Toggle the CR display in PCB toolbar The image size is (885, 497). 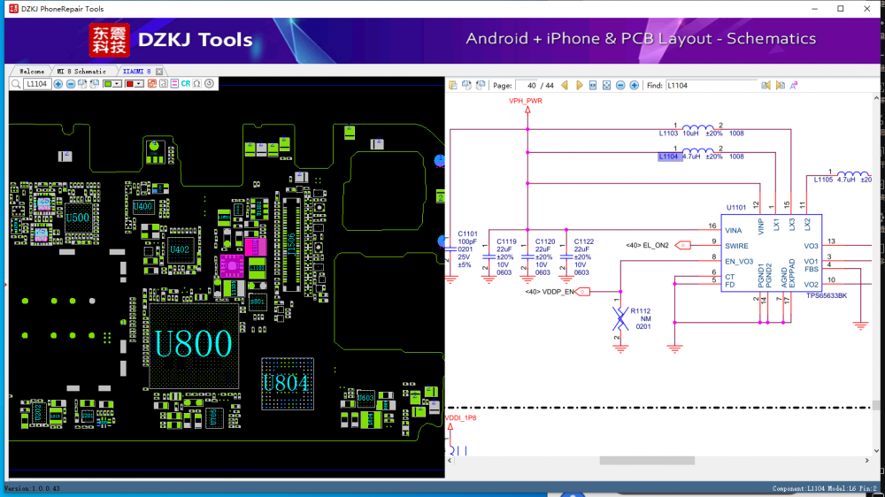(186, 84)
